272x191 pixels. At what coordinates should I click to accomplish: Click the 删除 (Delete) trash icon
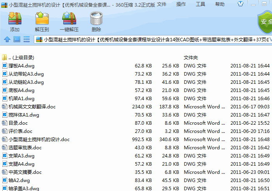(96, 18)
